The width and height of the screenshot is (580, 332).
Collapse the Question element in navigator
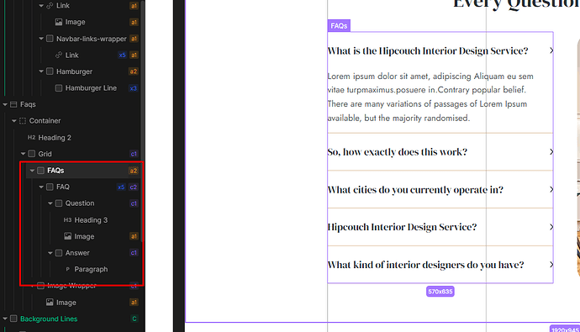tap(50, 203)
